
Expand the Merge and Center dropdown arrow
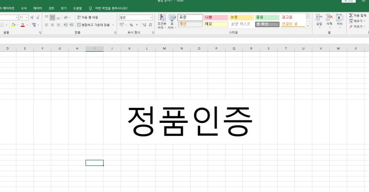pos(113,25)
